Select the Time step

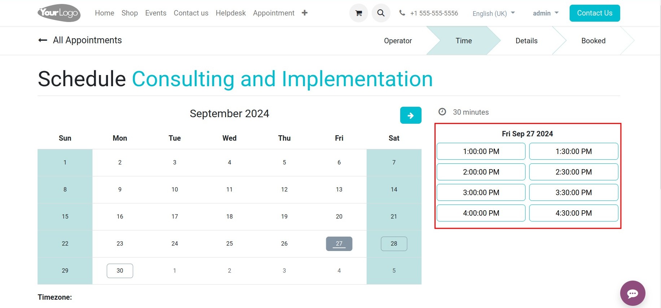[463, 41]
